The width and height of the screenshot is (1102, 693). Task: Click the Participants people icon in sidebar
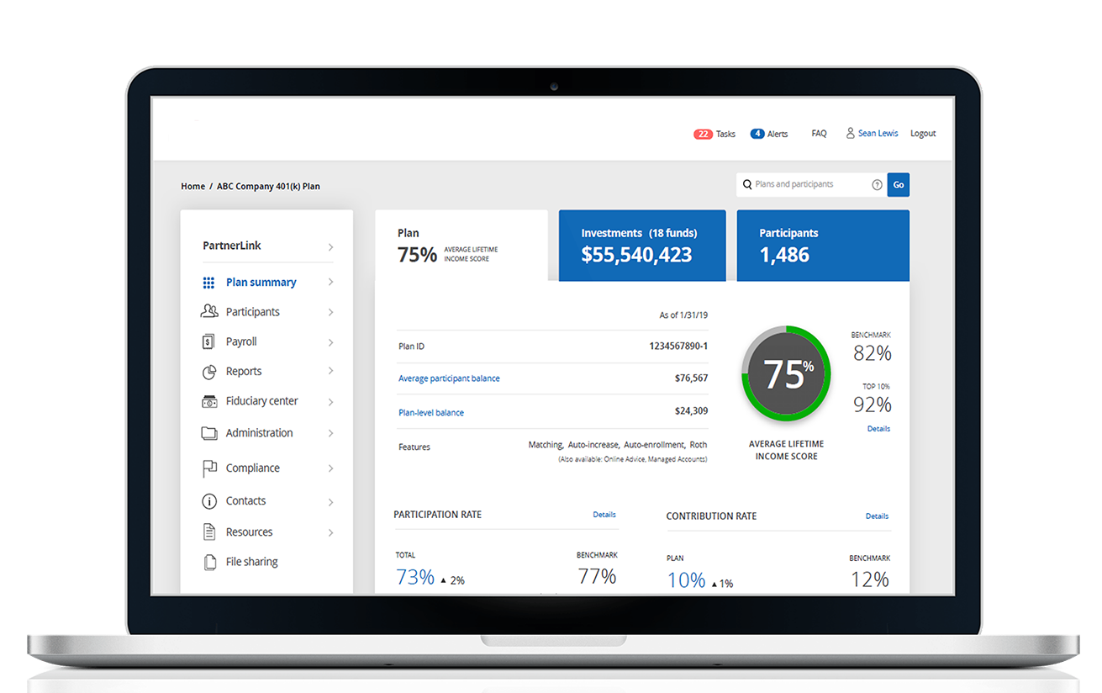(x=209, y=312)
